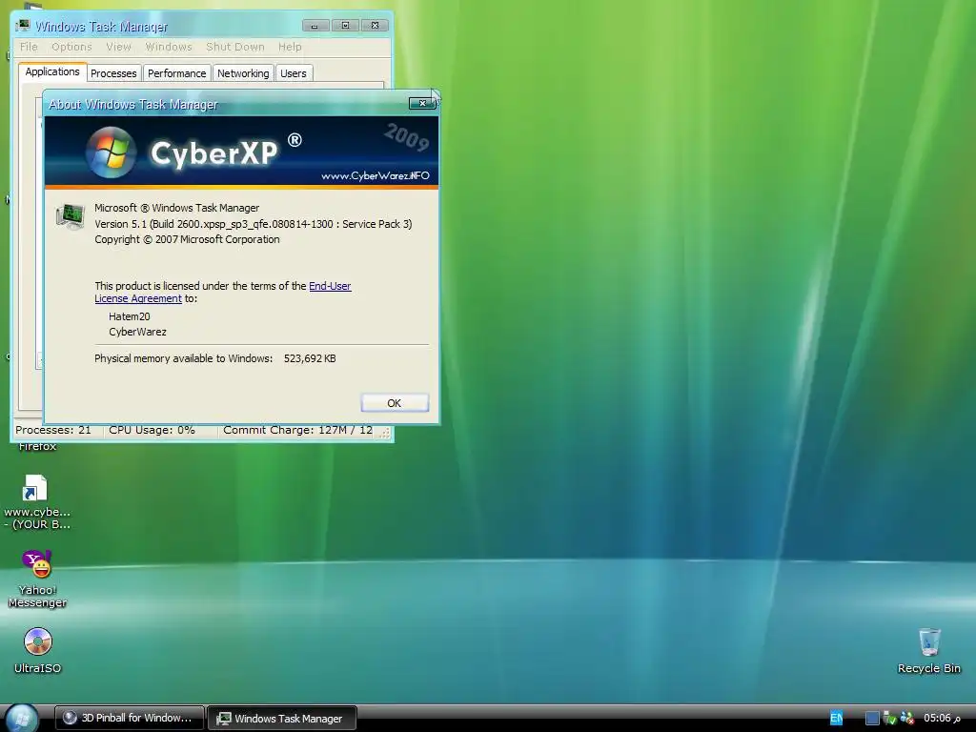Viewport: 976px width, 732px height.
Task: Click the licensed user name Hatem20
Action: click(130, 316)
